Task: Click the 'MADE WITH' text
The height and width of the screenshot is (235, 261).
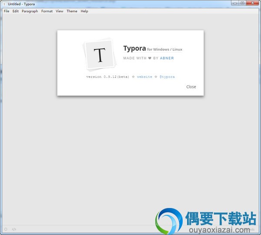Action: point(135,58)
